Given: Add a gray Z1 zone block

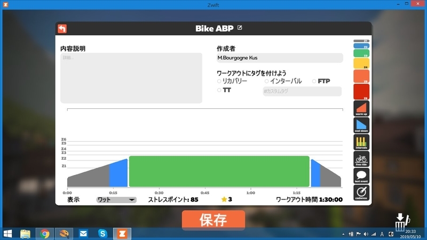Looking at the screenshot, I should point(361,41).
